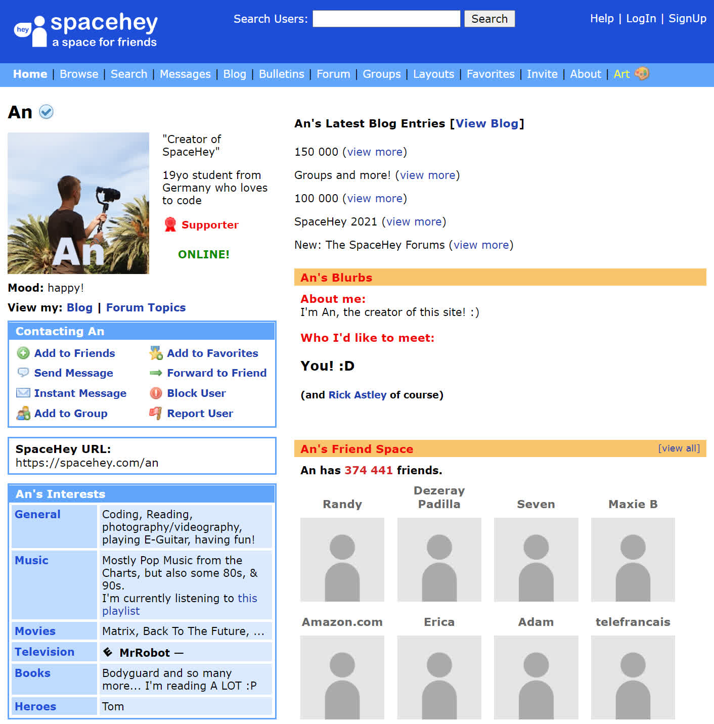This screenshot has height=724, width=714.
Task: Click the Add to Group people icon
Action: tap(23, 413)
